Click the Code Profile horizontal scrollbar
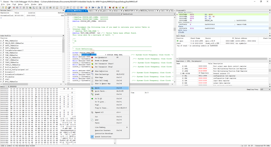 point(31,84)
